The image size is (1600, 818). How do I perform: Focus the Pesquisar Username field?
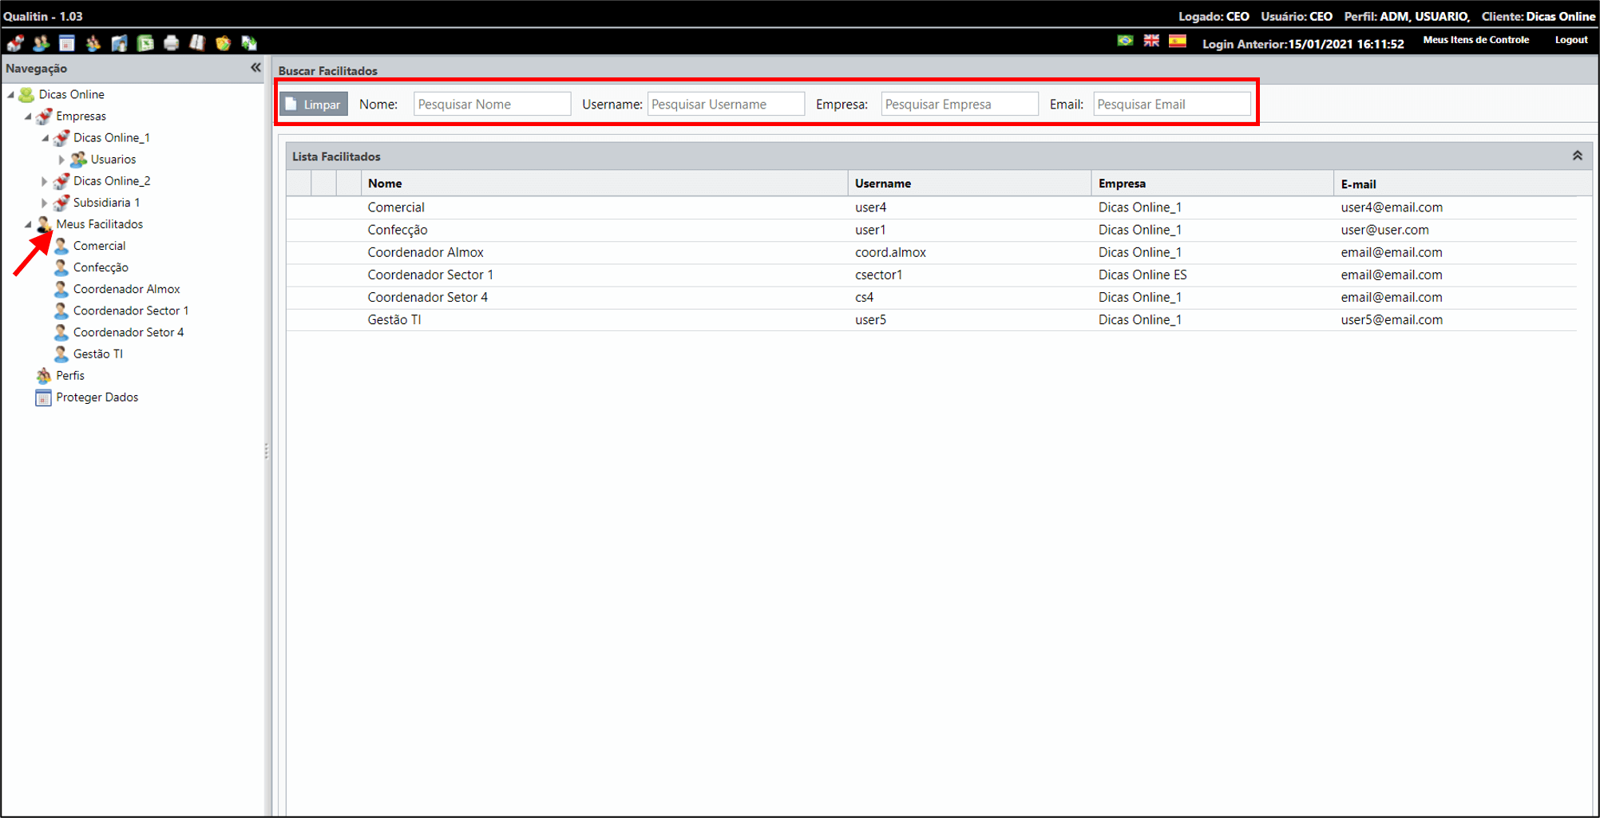click(x=726, y=104)
